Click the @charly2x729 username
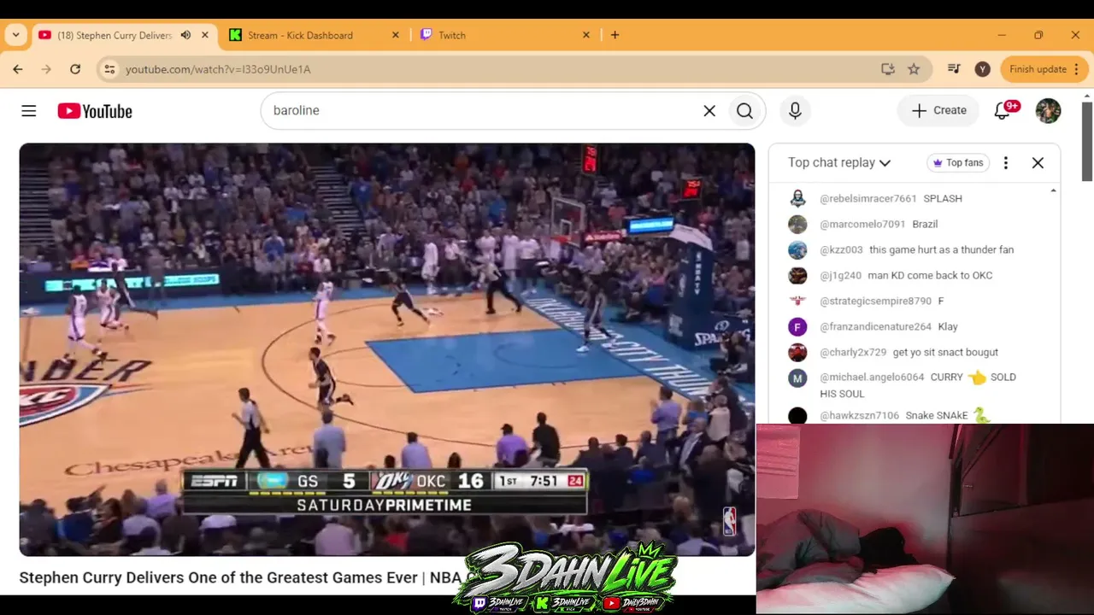This screenshot has height=615, width=1094. click(853, 352)
